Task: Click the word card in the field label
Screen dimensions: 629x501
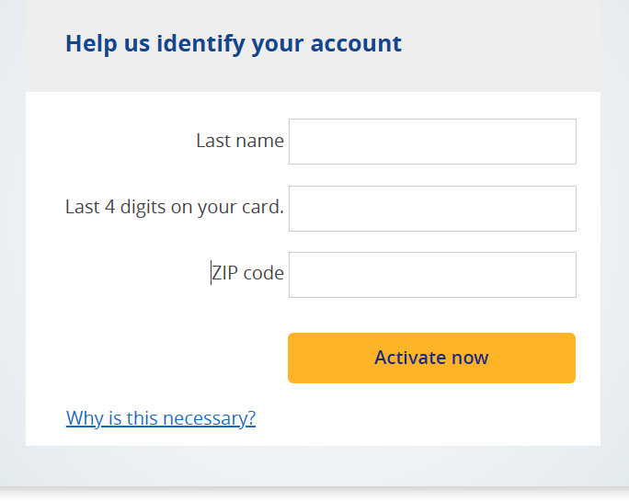Action: click(x=262, y=207)
